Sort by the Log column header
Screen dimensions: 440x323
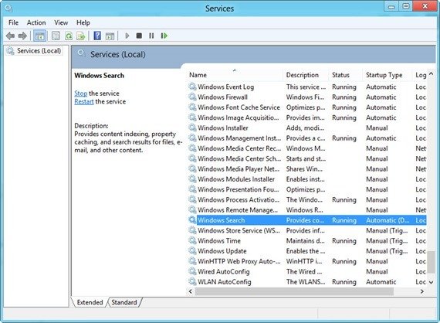click(420, 75)
